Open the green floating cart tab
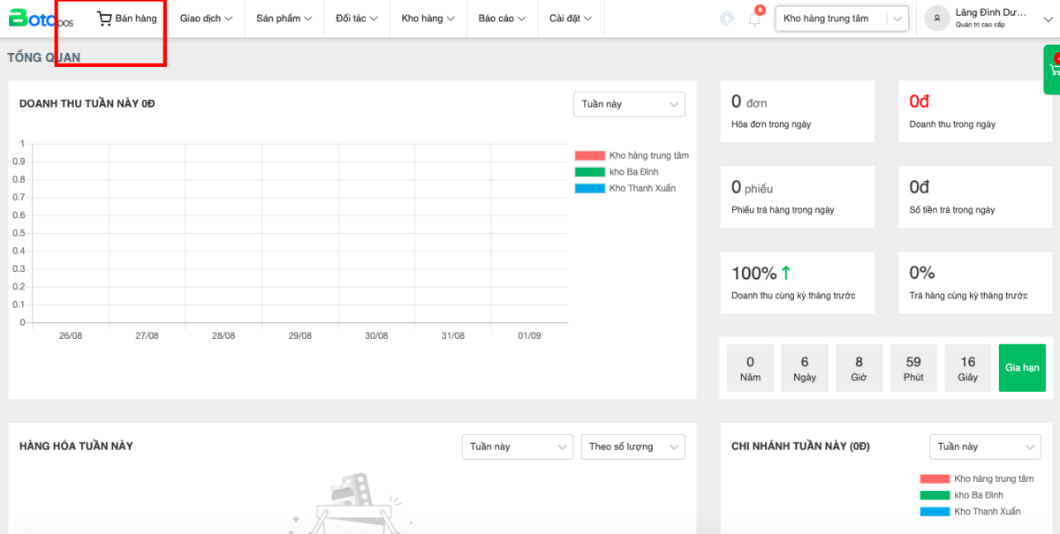 [x=1053, y=70]
